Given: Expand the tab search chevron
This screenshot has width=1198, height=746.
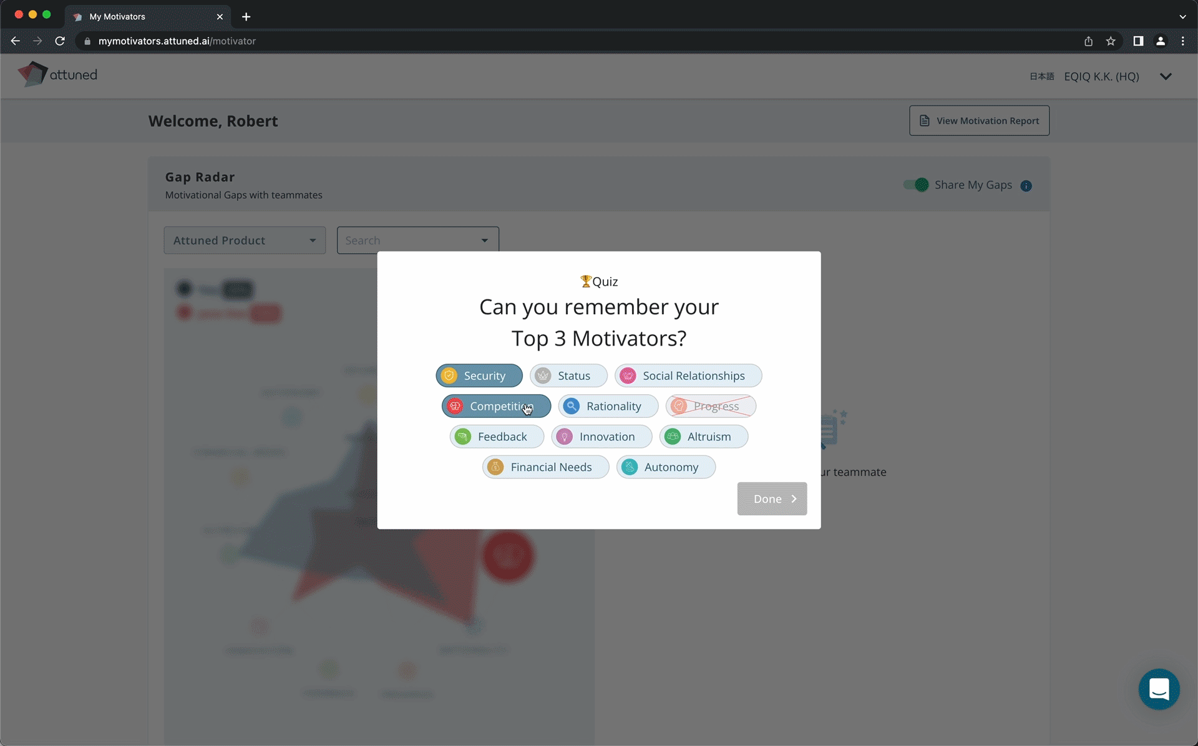Looking at the screenshot, I should tap(1182, 17).
